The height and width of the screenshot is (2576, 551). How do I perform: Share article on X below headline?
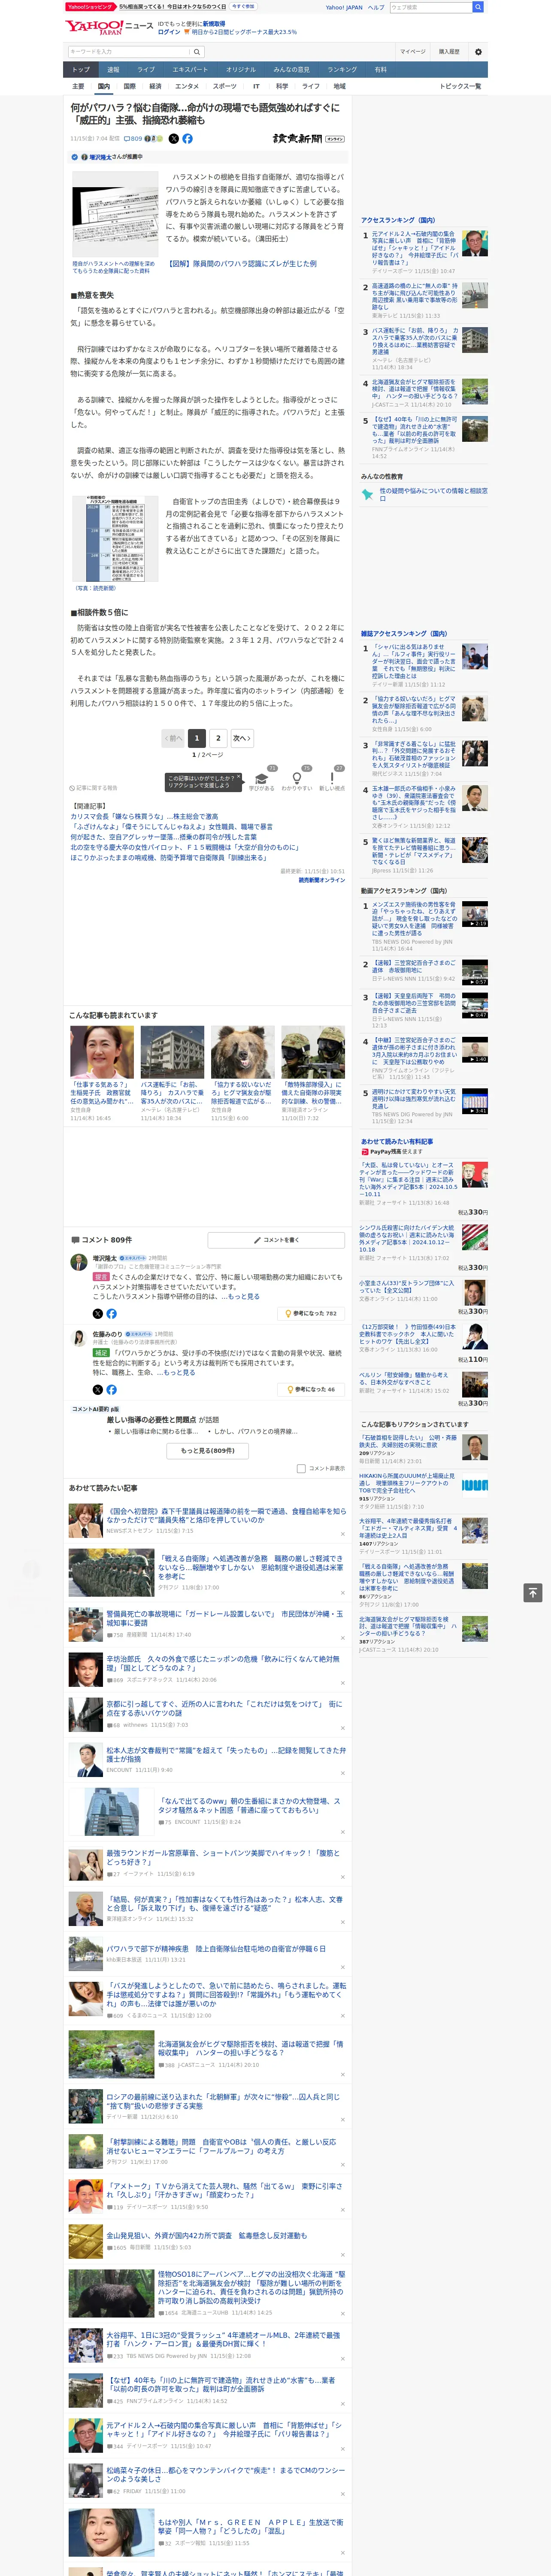pyautogui.click(x=174, y=139)
